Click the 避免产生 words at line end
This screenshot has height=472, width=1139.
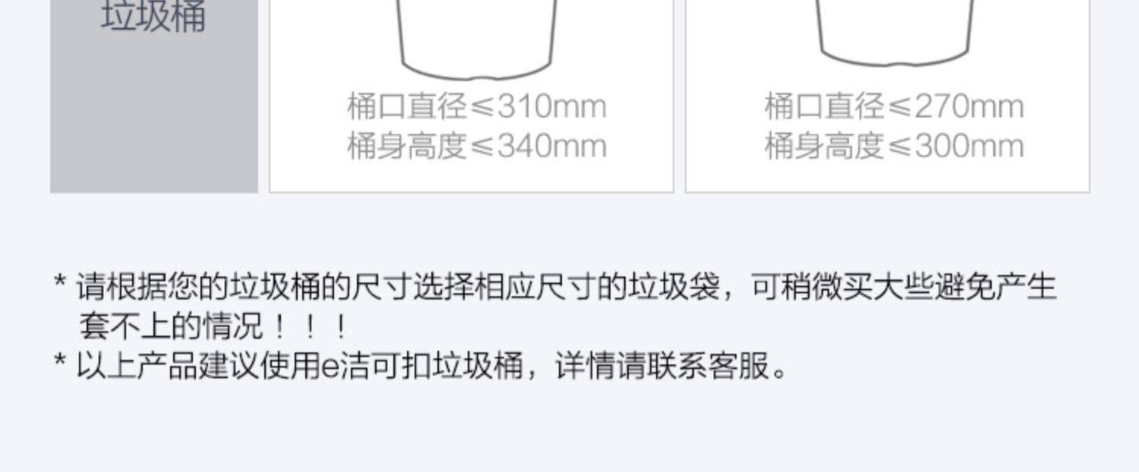tap(995, 288)
